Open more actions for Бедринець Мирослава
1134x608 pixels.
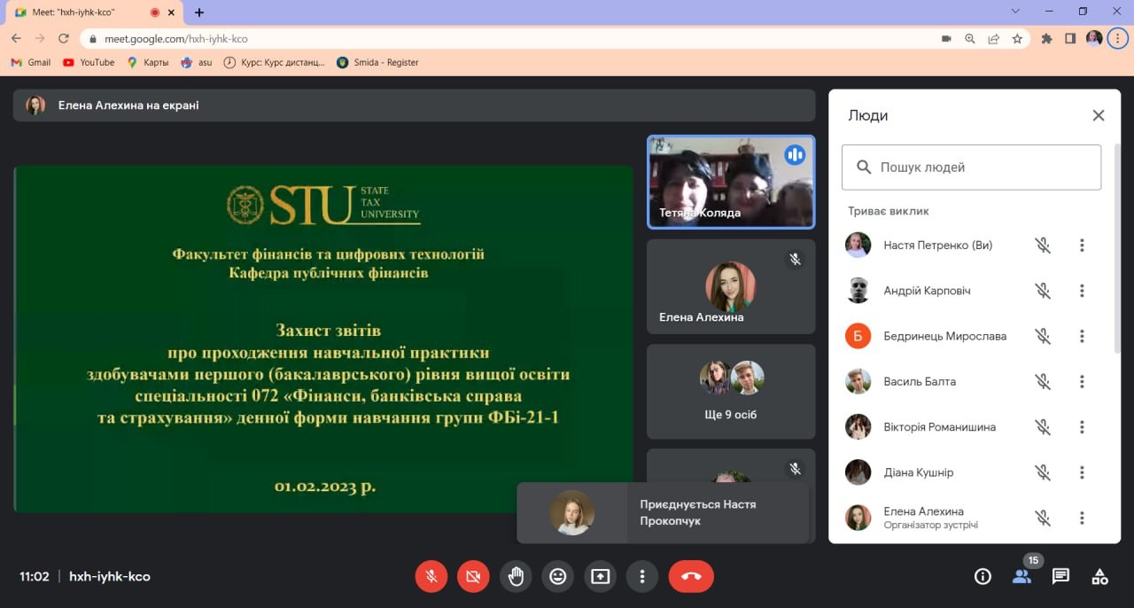(1082, 336)
